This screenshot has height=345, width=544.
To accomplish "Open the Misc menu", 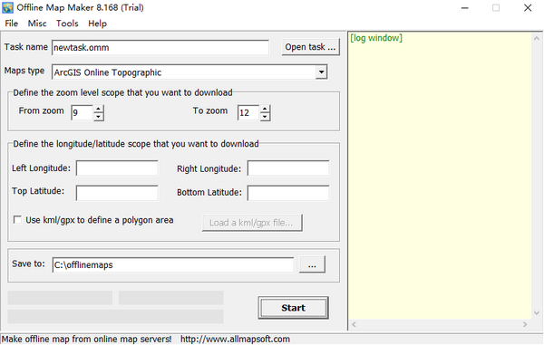I will click(x=37, y=24).
